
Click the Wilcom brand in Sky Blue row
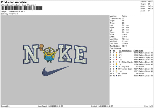pyautogui.click(x=141, y=66)
